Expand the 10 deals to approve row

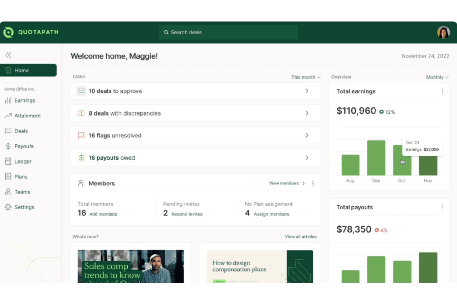pyautogui.click(x=195, y=91)
